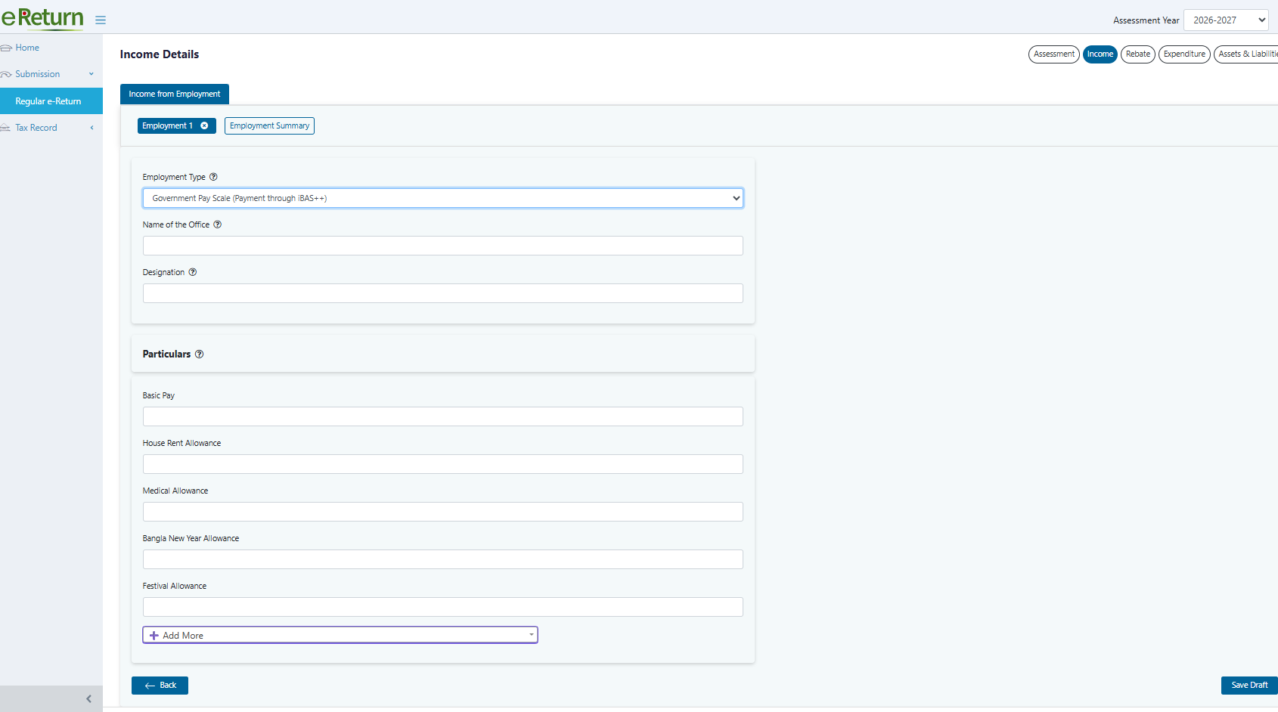This screenshot has height=712, width=1278.
Task: Open Employment Summary tab
Action: (269, 125)
